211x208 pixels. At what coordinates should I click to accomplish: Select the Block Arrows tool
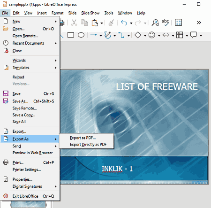[x=166, y=35]
